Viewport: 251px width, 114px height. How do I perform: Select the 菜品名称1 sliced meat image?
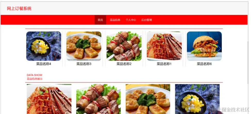(164, 46)
